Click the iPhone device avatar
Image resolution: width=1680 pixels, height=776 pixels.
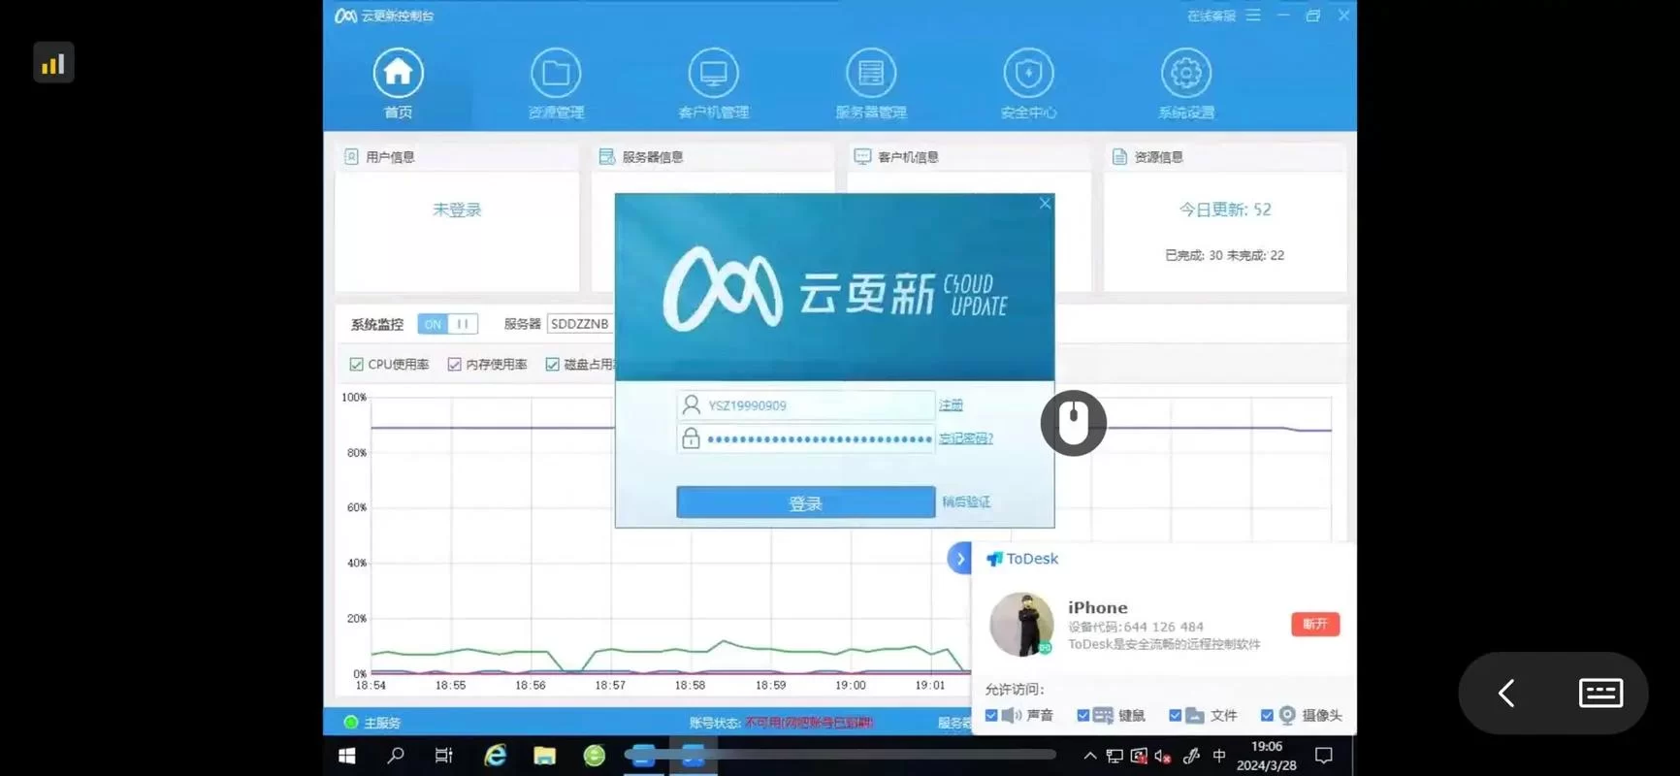coord(1021,625)
